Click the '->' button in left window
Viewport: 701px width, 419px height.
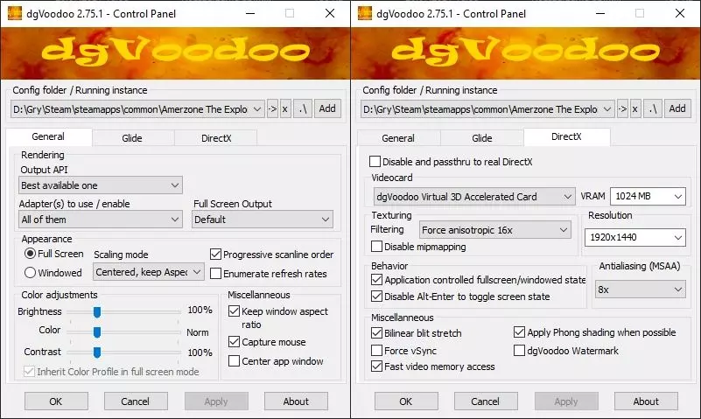tap(272, 109)
